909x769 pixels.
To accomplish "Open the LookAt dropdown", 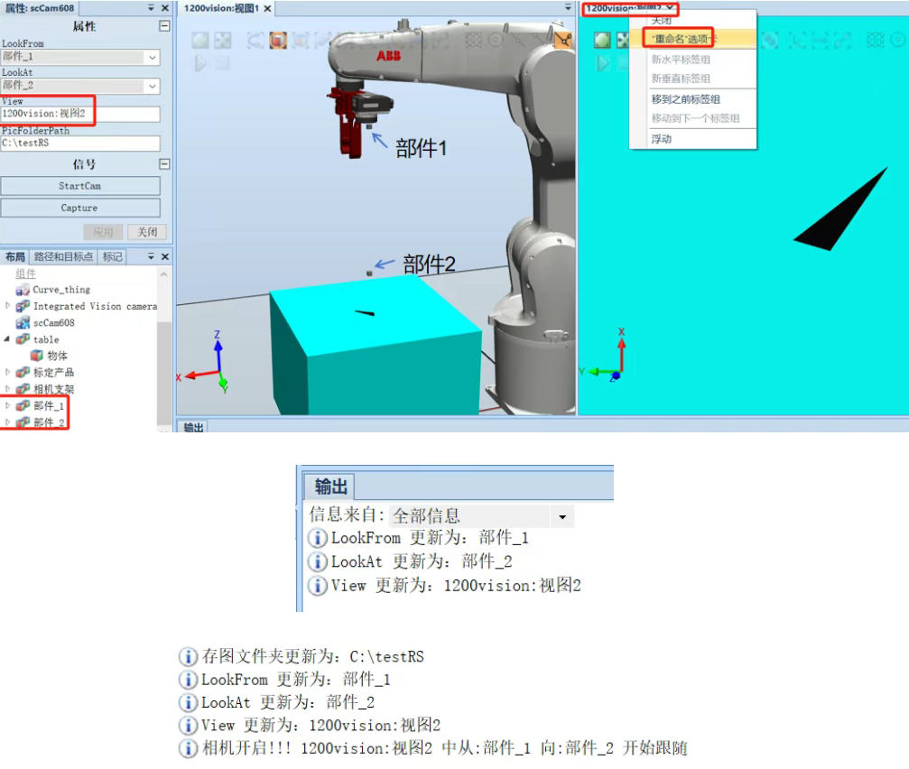I will tap(152, 86).
